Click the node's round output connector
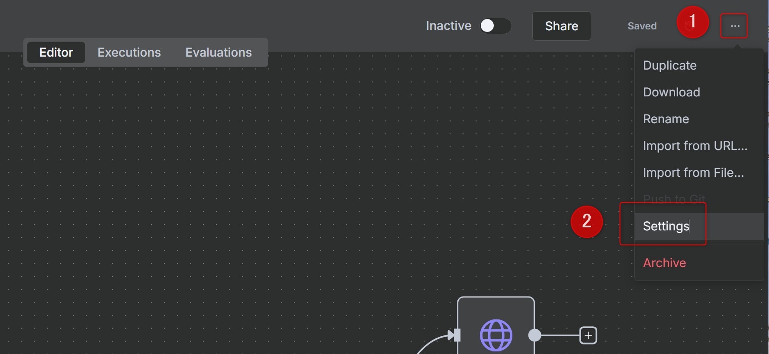769x354 pixels. tap(535, 335)
